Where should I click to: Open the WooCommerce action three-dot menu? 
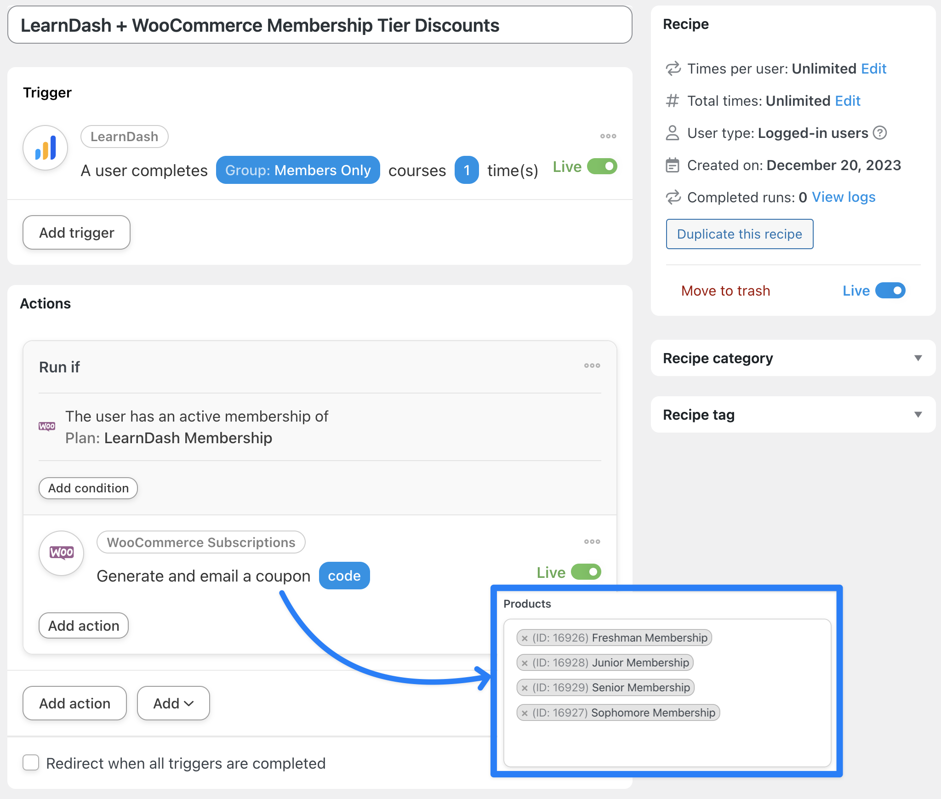pos(592,542)
